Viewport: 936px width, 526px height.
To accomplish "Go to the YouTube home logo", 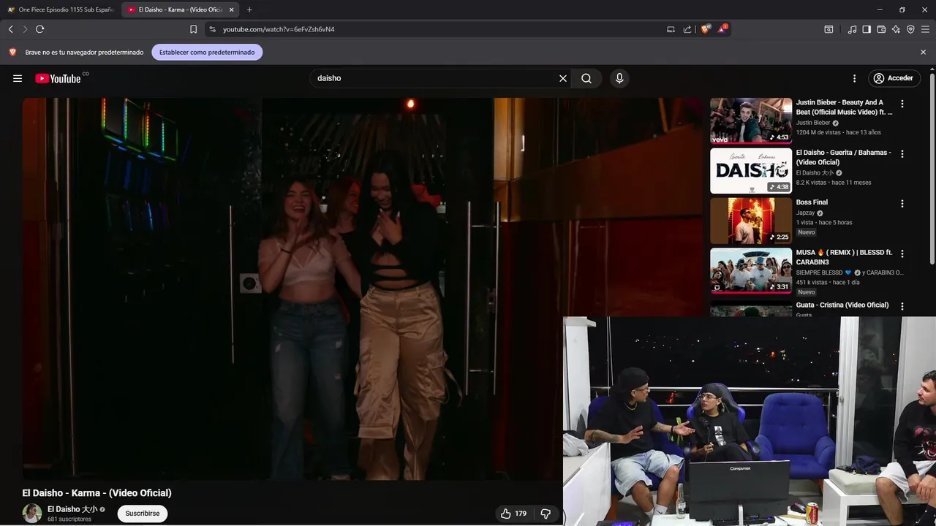I will [x=58, y=78].
